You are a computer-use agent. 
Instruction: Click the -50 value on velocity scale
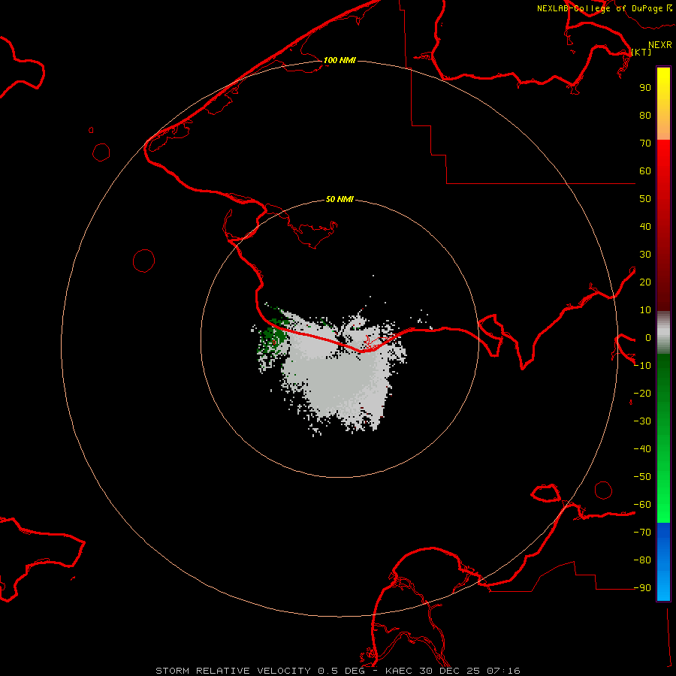642,477
